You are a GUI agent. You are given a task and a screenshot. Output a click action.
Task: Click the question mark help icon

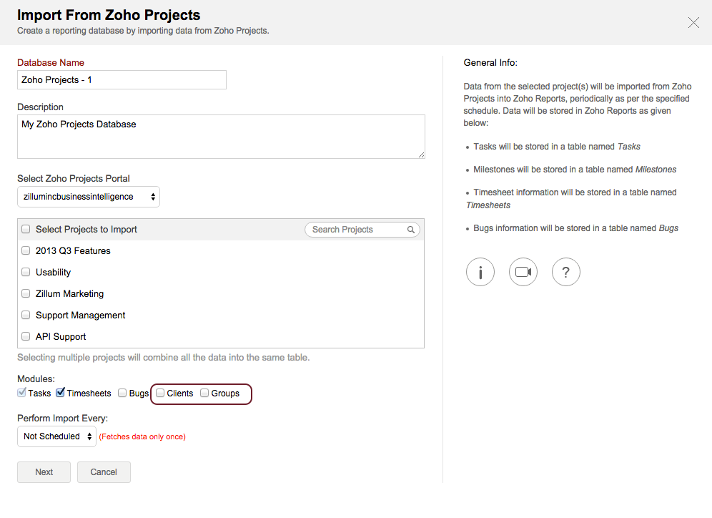pyautogui.click(x=566, y=272)
